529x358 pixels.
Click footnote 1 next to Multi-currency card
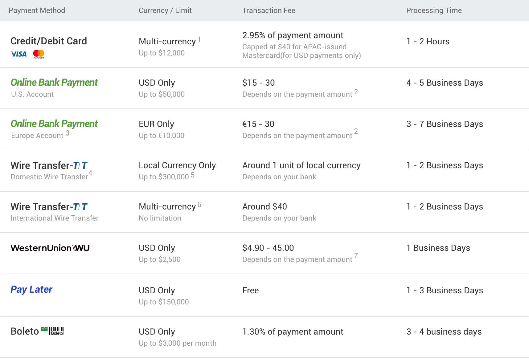click(199, 39)
